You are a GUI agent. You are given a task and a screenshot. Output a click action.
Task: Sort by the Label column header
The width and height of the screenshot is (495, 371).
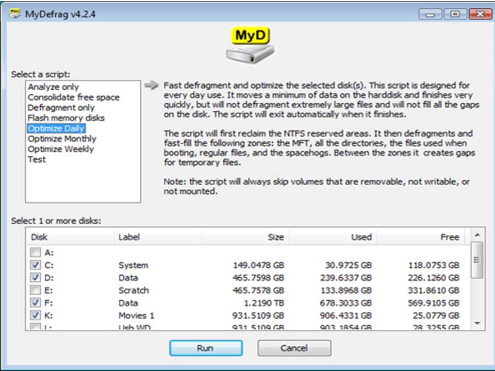click(157, 237)
